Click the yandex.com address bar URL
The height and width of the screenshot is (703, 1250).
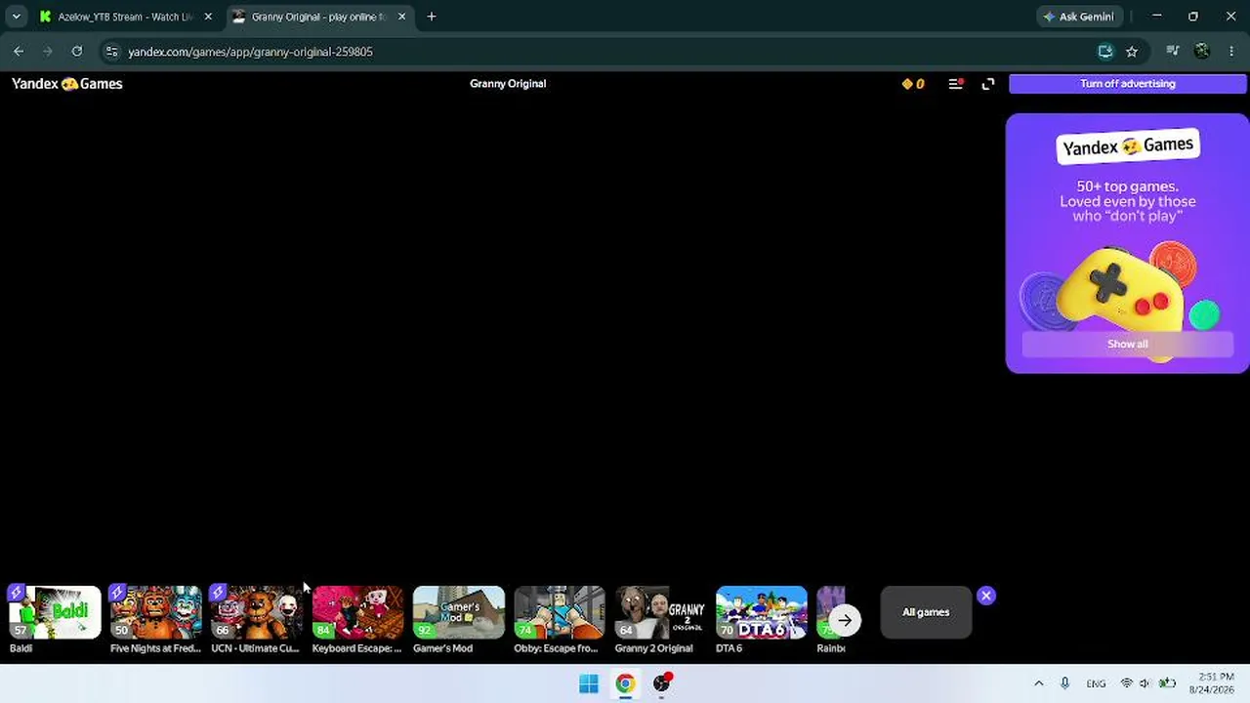coord(250,52)
